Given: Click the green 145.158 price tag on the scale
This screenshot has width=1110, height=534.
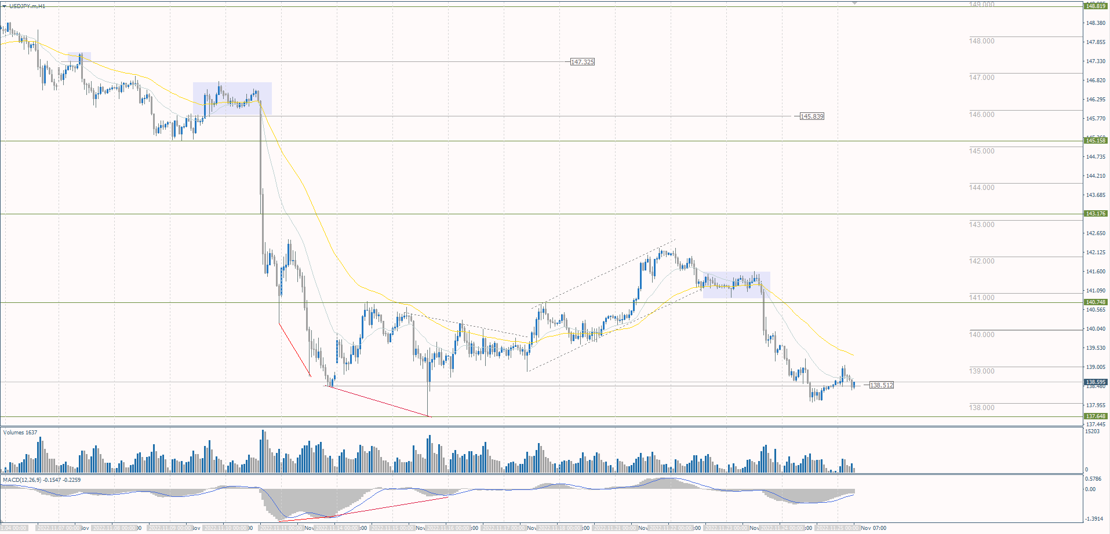Looking at the screenshot, I should click(1096, 141).
